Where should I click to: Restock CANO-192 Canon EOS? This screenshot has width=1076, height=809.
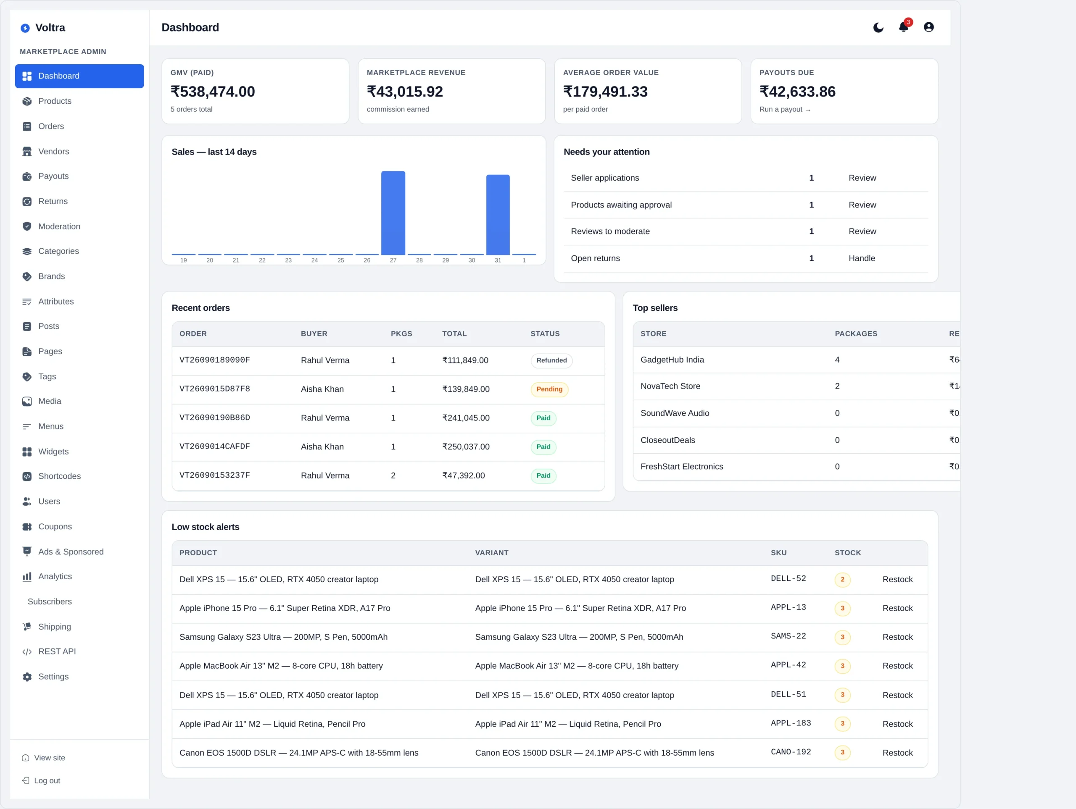pyautogui.click(x=897, y=753)
